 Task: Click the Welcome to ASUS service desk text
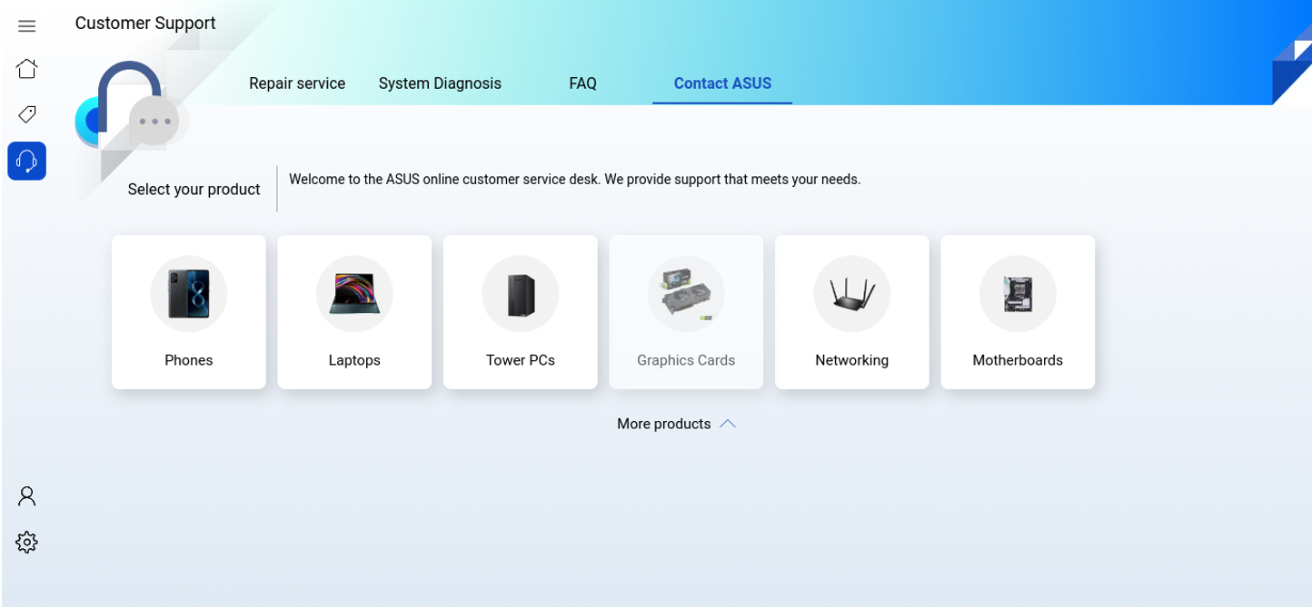coord(574,180)
